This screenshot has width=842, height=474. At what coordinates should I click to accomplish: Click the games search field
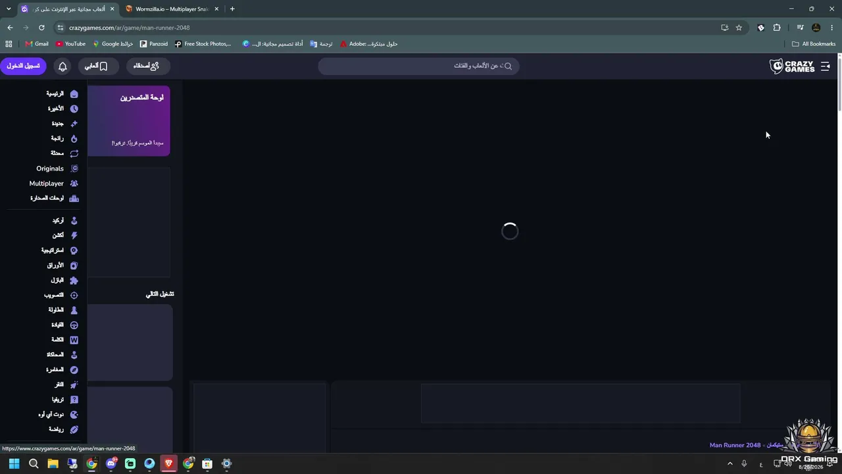[x=418, y=66]
